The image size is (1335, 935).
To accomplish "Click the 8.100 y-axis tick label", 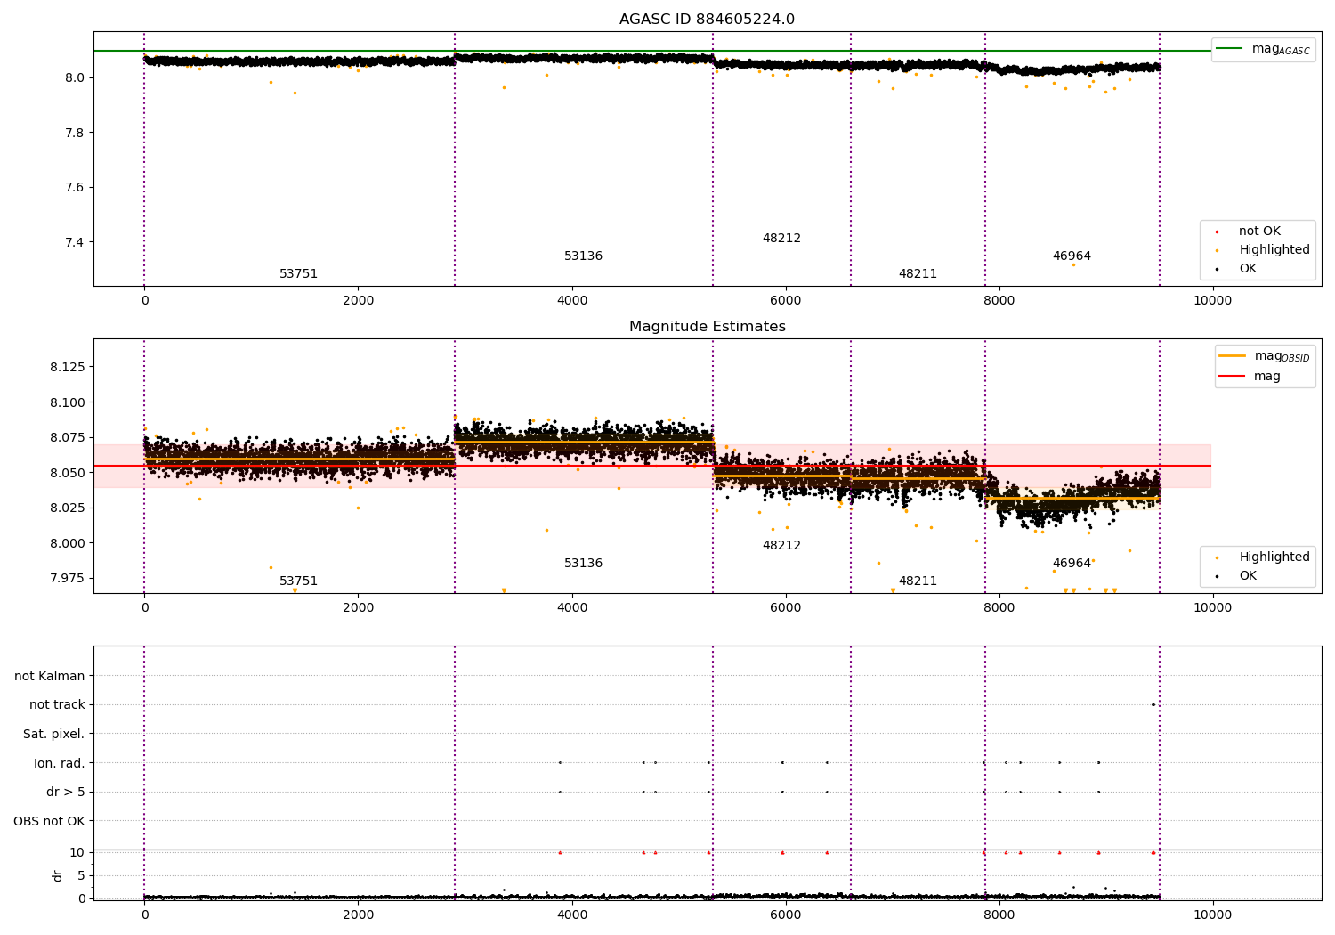I will (67, 402).
